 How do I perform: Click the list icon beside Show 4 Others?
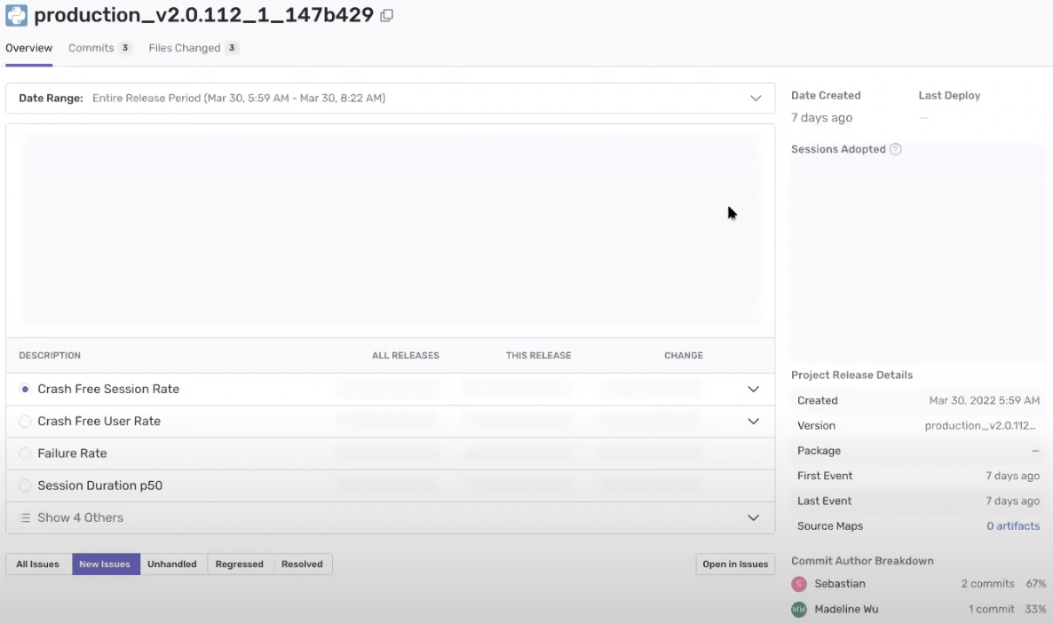click(25, 517)
